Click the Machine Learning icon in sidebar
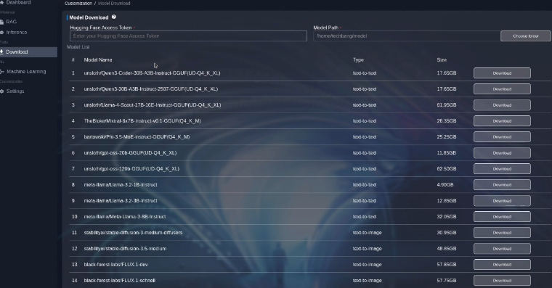Viewport: 552px width, 288px height. click(x=2, y=71)
